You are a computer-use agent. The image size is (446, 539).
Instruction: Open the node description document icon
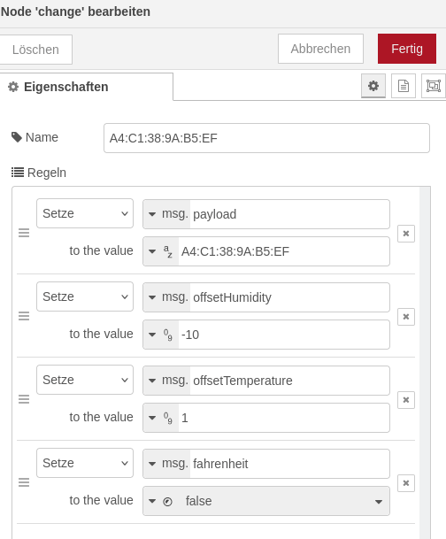pos(404,86)
